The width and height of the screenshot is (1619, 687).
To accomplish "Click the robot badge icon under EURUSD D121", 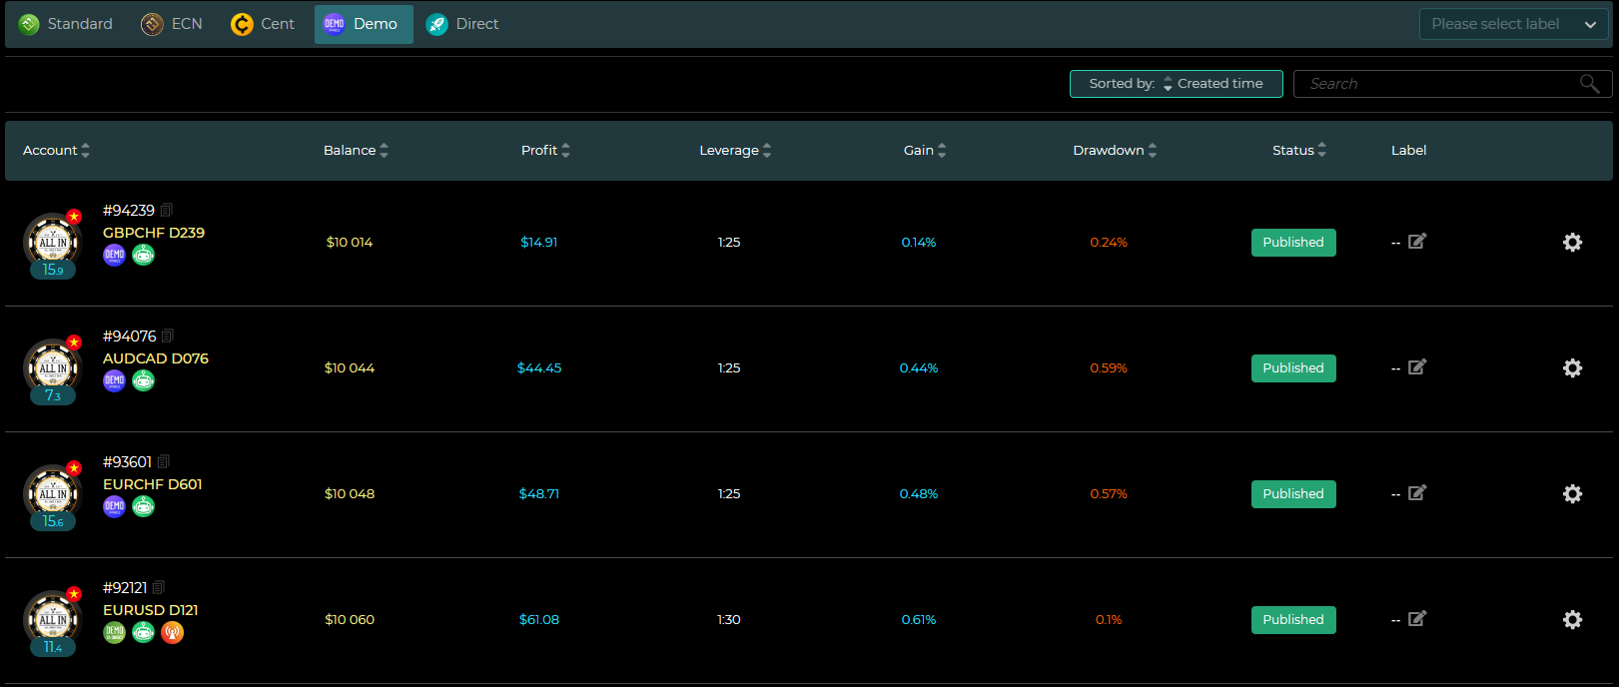I will point(144,633).
